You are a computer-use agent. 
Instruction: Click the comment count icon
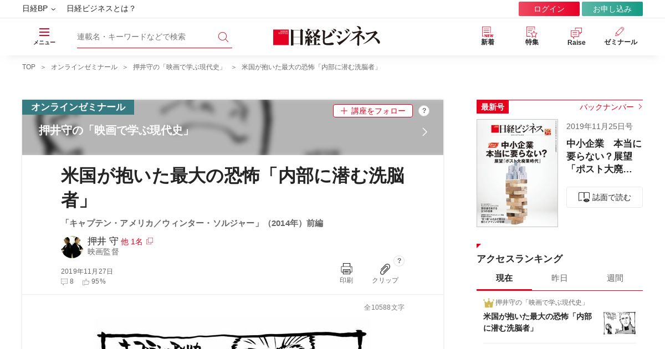pyautogui.click(x=64, y=281)
